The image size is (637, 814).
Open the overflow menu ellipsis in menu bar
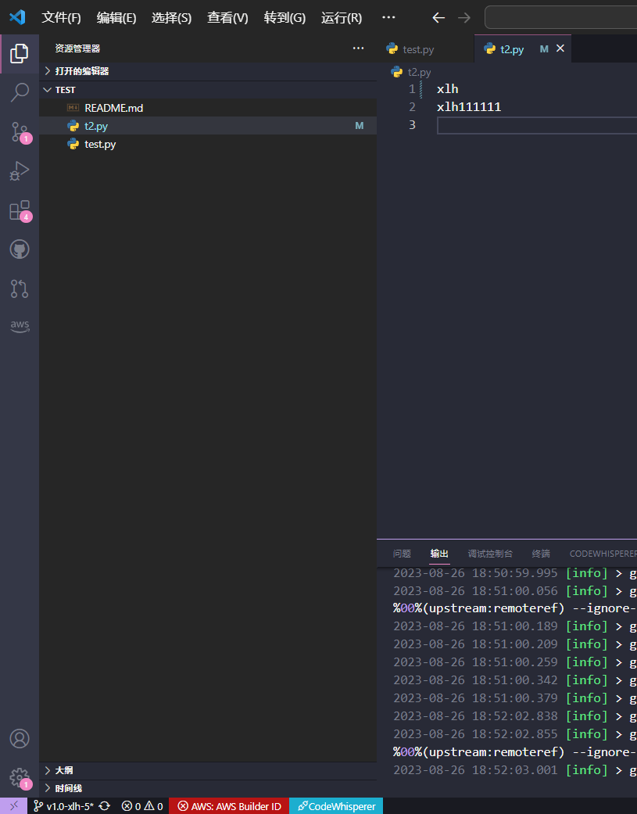point(388,17)
